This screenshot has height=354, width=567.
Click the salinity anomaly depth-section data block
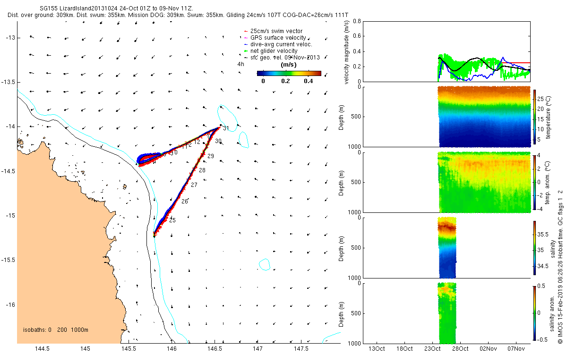pyautogui.click(x=447, y=313)
